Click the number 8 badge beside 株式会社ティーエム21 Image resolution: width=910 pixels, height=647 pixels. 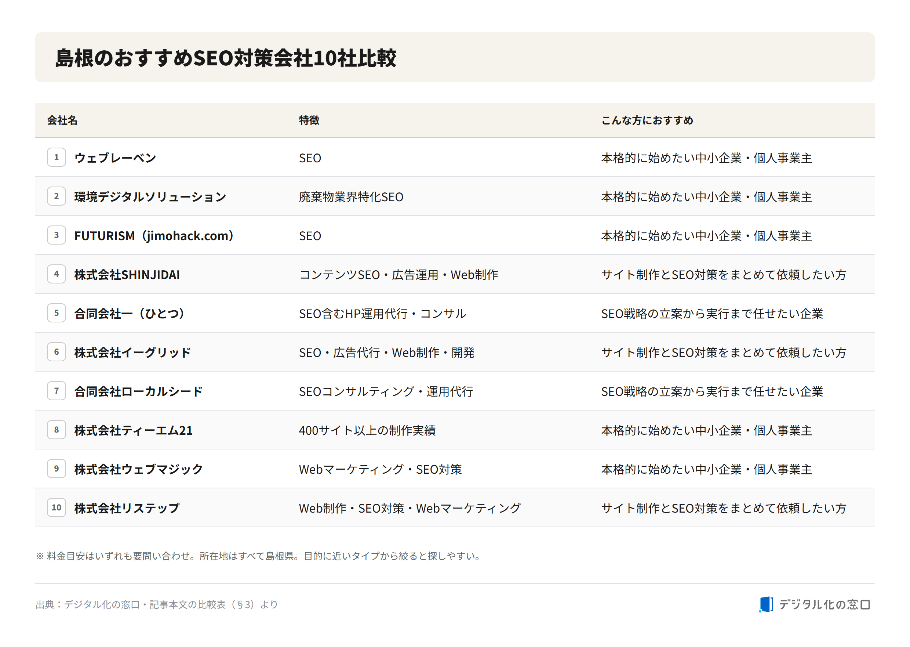pos(57,430)
